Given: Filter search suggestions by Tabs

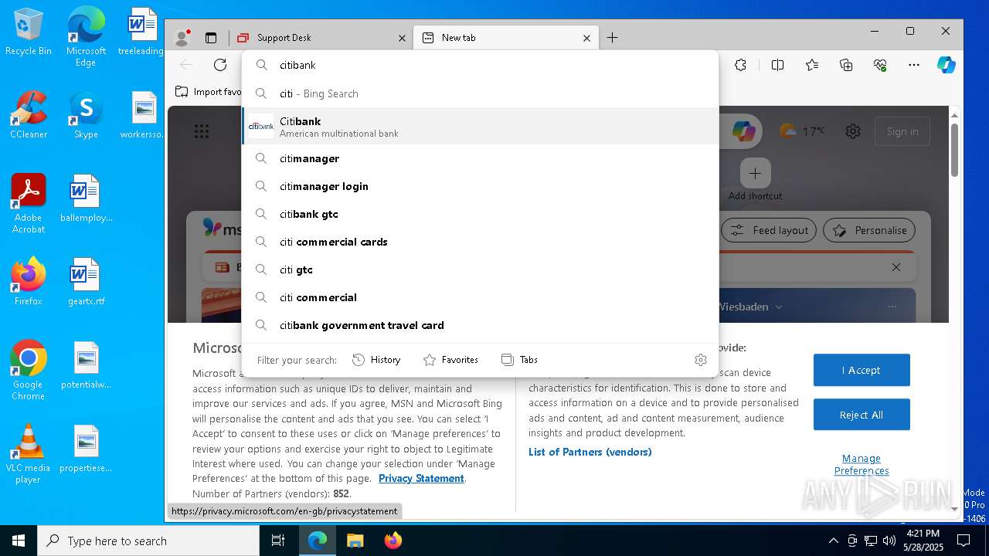Looking at the screenshot, I should pyautogui.click(x=519, y=360).
